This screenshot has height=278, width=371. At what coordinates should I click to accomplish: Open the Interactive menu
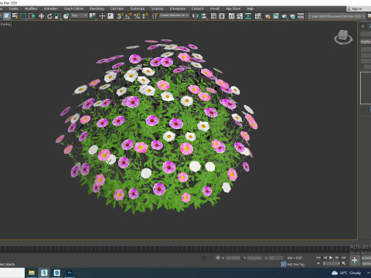178,8
